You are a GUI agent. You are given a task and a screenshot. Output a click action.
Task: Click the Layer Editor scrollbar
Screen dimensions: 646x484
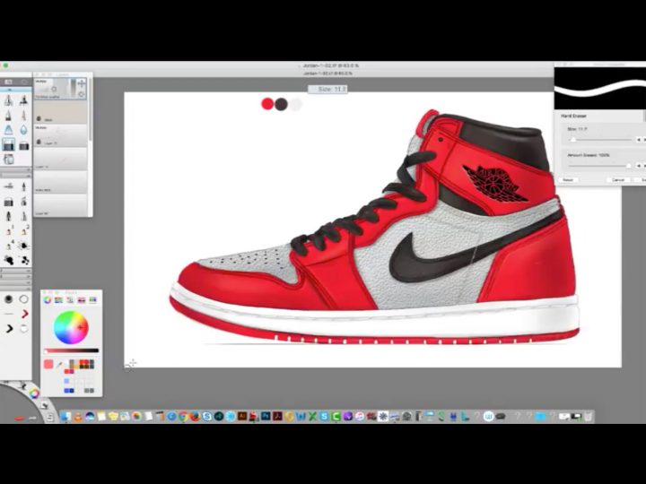click(x=90, y=111)
